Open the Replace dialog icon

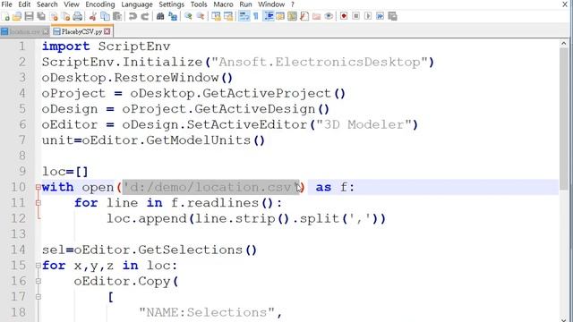tap(173, 16)
